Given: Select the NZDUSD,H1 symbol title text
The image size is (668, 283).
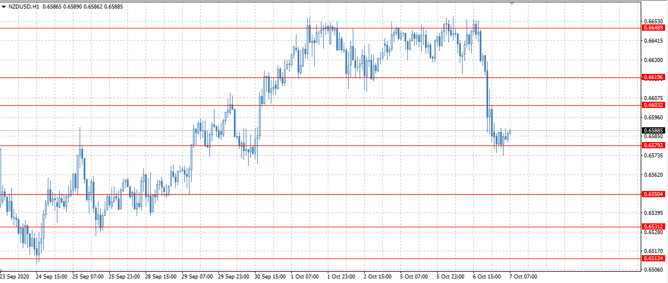Looking at the screenshot, I should [x=24, y=7].
